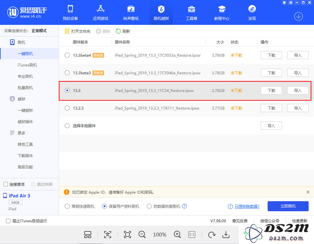
Task: Click the 删除 delete toolbar item
Action: click(103, 31)
